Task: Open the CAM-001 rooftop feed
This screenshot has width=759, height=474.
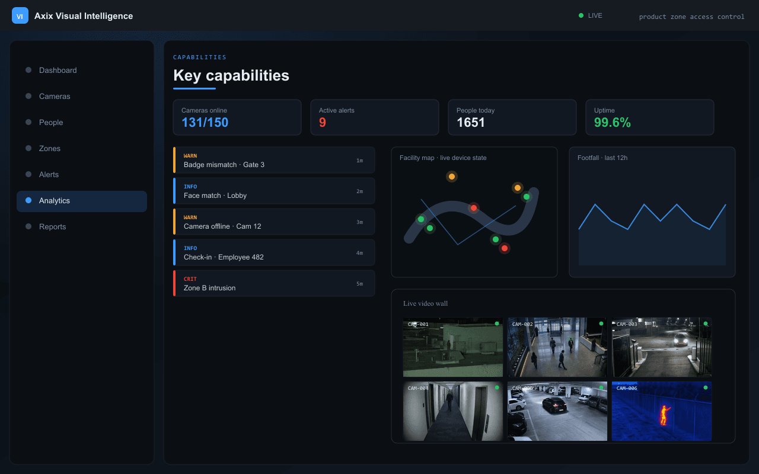Action: click(x=453, y=347)
